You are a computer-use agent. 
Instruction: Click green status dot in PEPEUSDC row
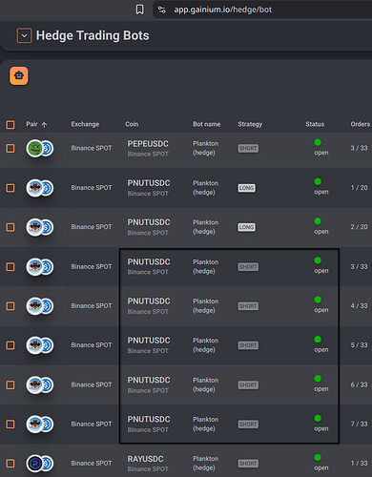tap(318, 142)
